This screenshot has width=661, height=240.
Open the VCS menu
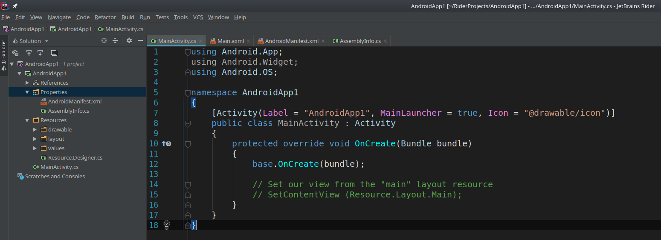(x=198, y=17)
